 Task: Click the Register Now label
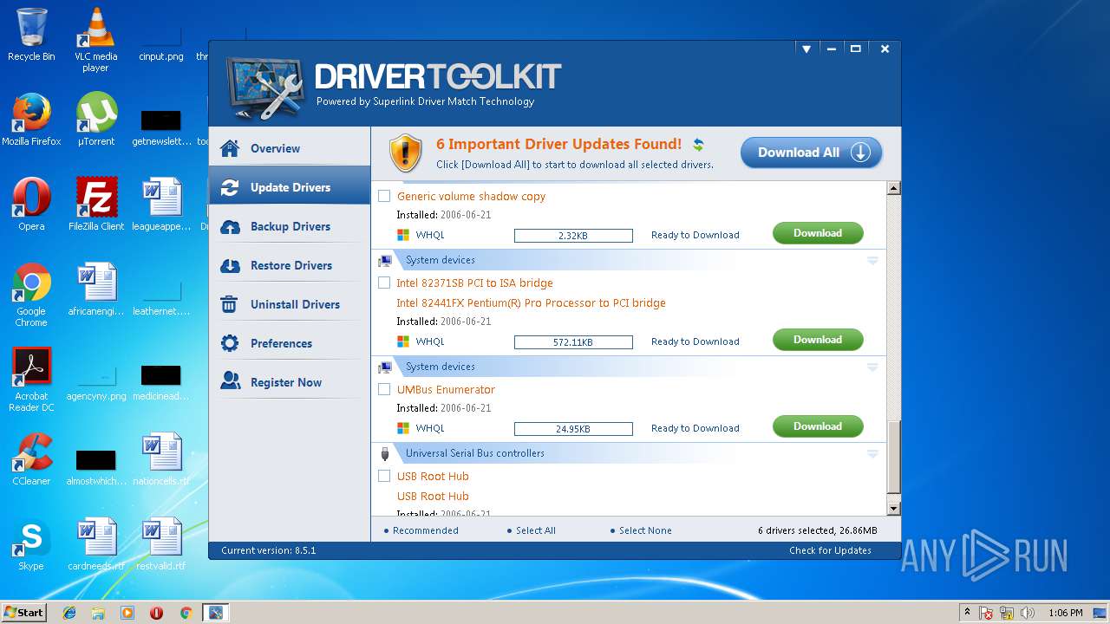point(286,382)
